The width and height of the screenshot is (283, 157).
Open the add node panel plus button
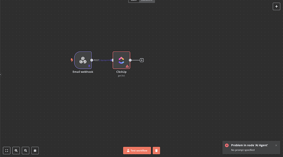[276, 7]
